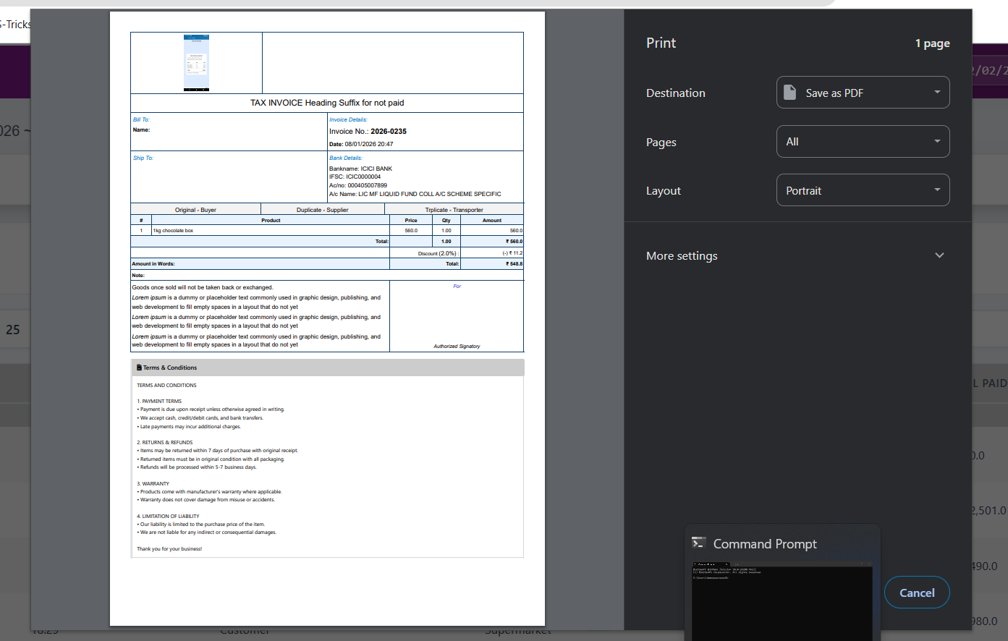Click the Duplicate - Supplier copy label
Image resolution: width=1008 pixels, height=641 pixels.
322,210
